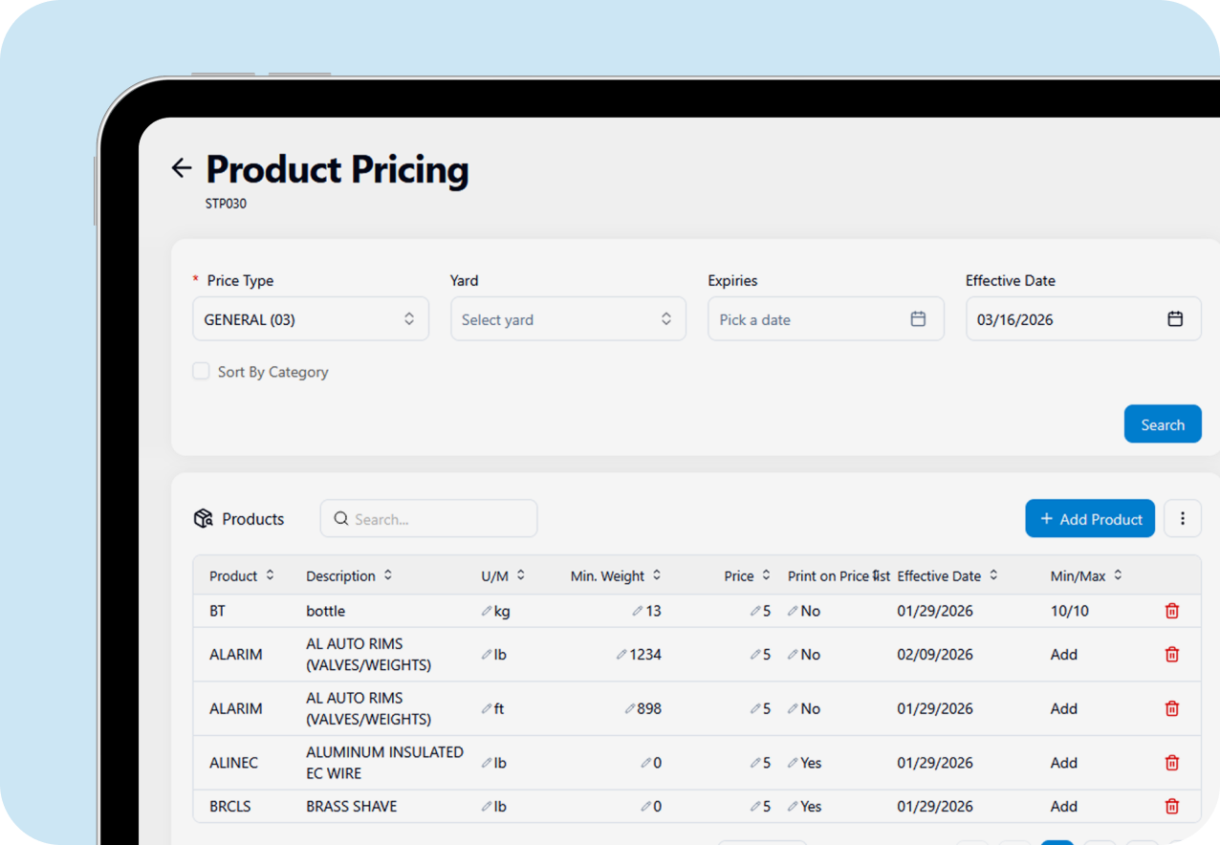This screenshot has height=845, width=1220.
Task: Click the Add Product button
Action: (x=1089, y=518)
